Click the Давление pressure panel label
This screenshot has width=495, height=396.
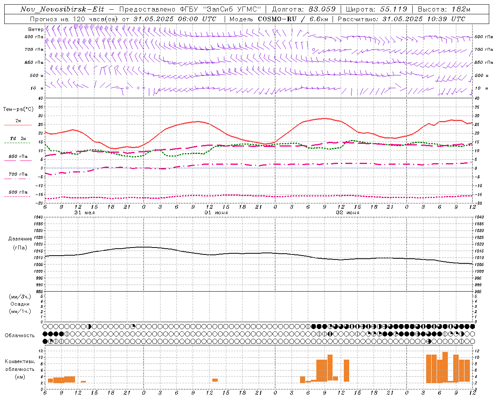20,239
